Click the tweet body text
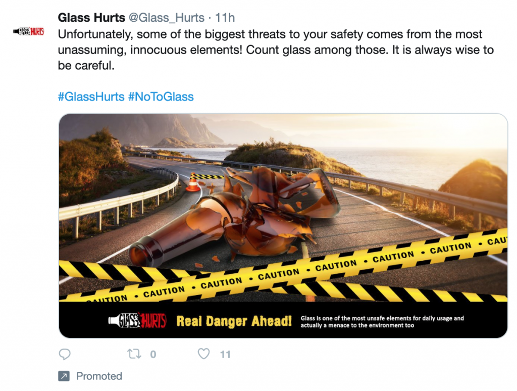Screen dimensions: 517x391 (276, 50)
